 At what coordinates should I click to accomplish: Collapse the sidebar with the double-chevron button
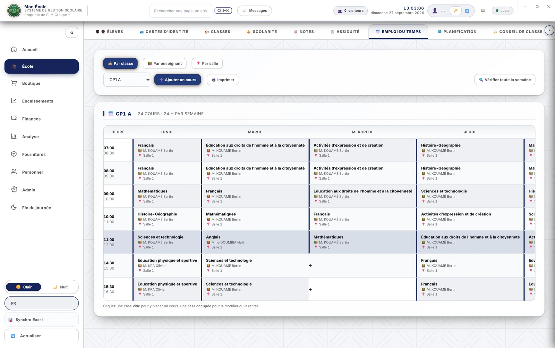[x=72, y=32]
